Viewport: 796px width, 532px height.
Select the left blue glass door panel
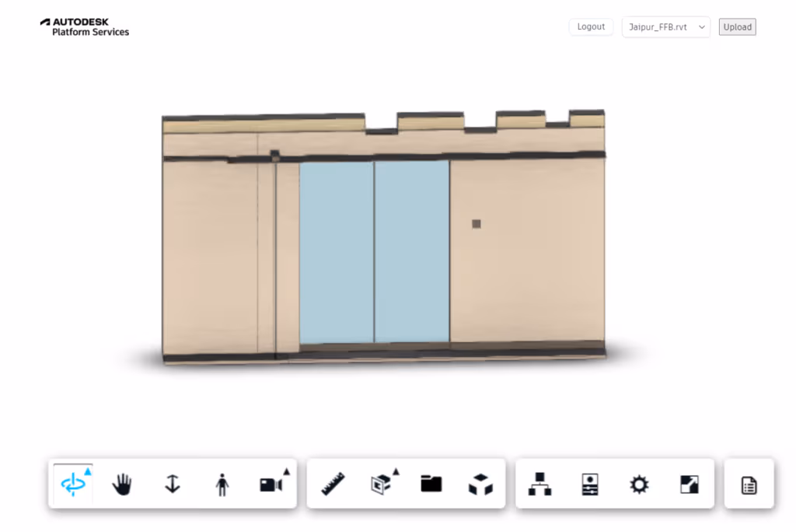click(337, 251)
